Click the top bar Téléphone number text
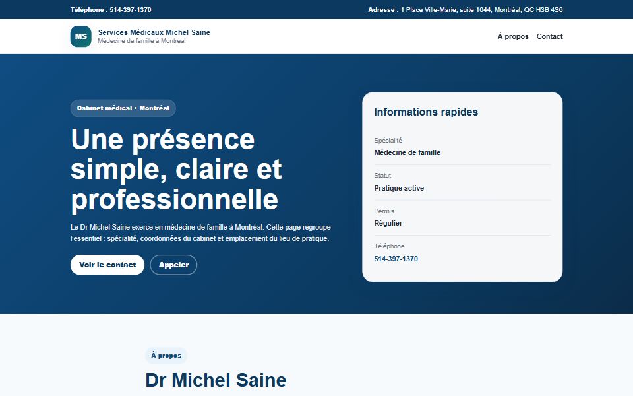Screen dimensions: 633x396 (111, 10)
